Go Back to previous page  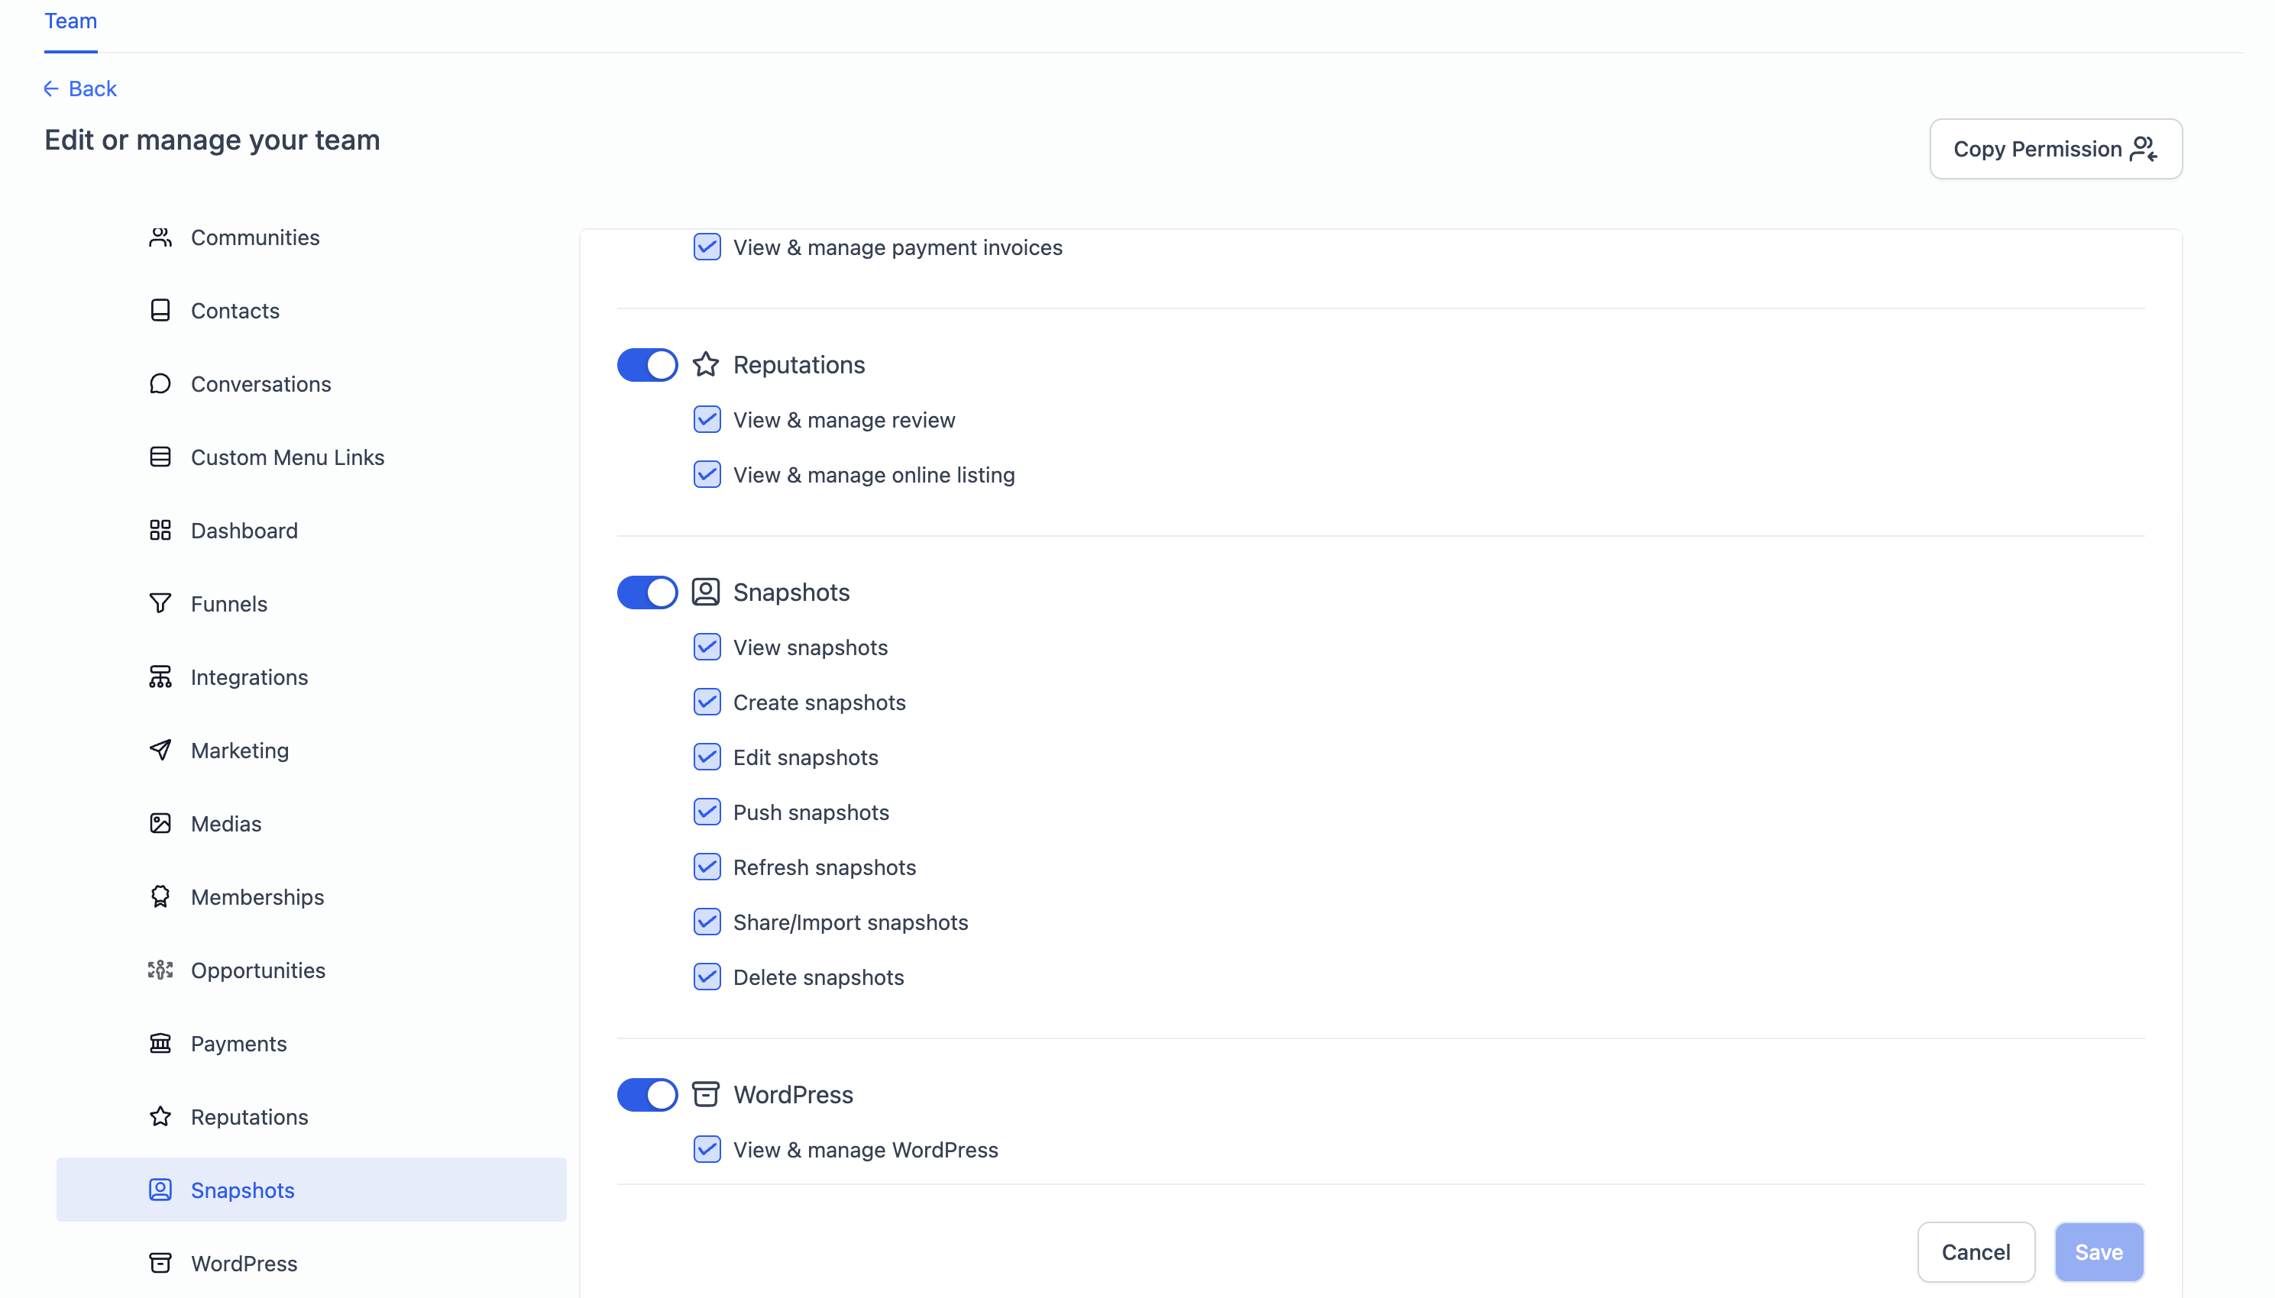pos(80,89)
